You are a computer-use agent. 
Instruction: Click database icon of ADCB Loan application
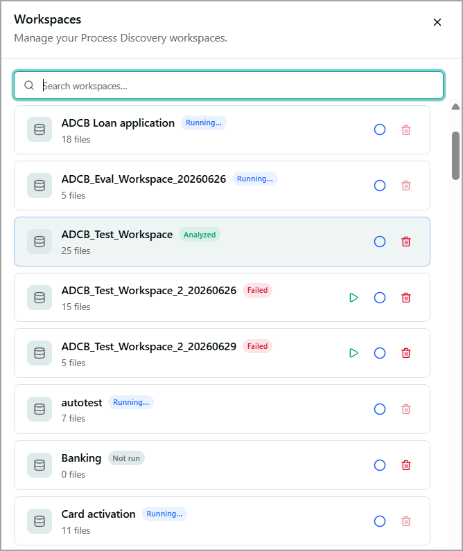[40, 129]
